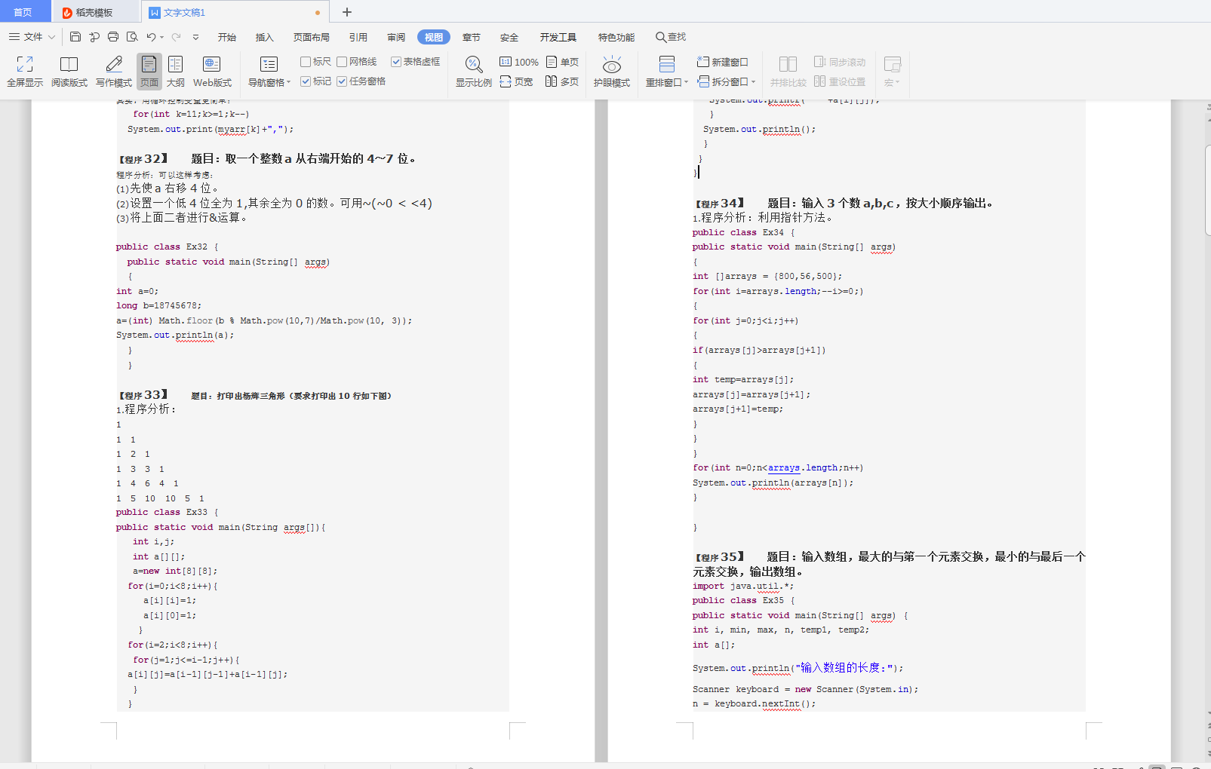Expand Navigation pane (导航窗格) dropdown arrow

(289, 82)
